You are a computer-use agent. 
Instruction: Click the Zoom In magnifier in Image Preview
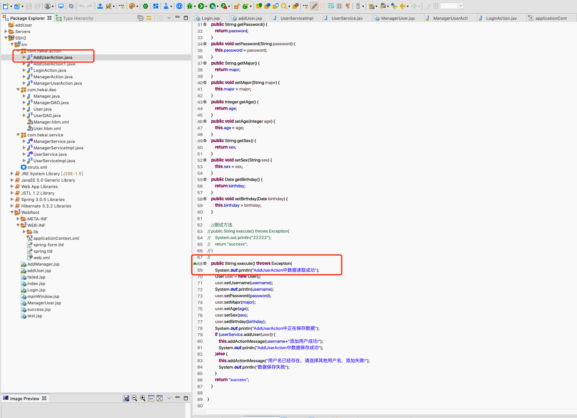pyautogui.click(x=143, y=398)
